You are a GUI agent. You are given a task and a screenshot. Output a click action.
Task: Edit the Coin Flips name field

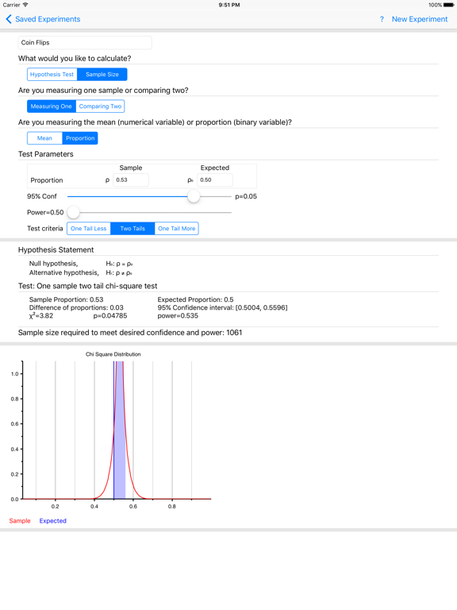click(x=85, y=42)
